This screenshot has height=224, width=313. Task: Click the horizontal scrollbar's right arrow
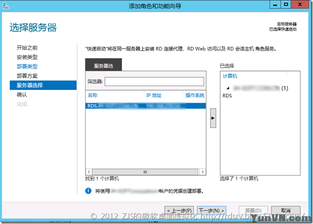tap(203, 172)
